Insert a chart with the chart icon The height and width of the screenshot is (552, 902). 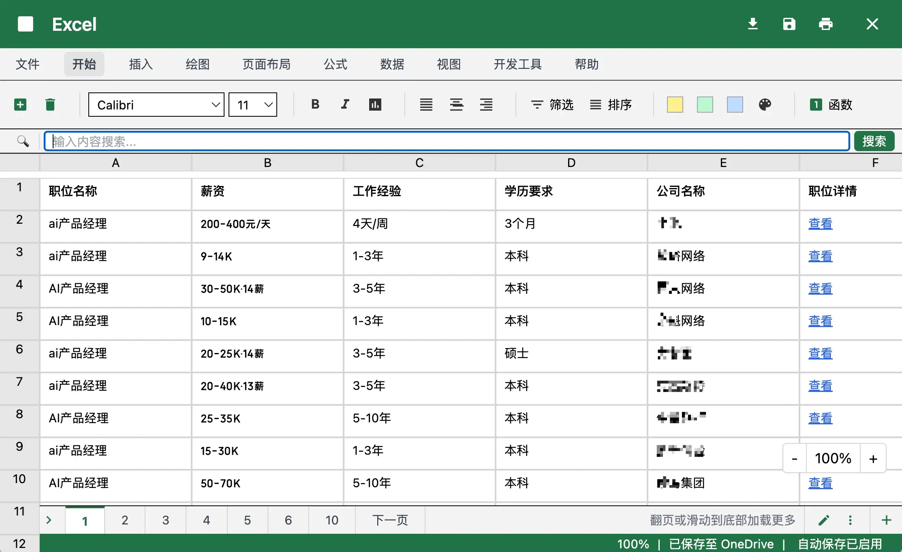(x=375, y=104)
